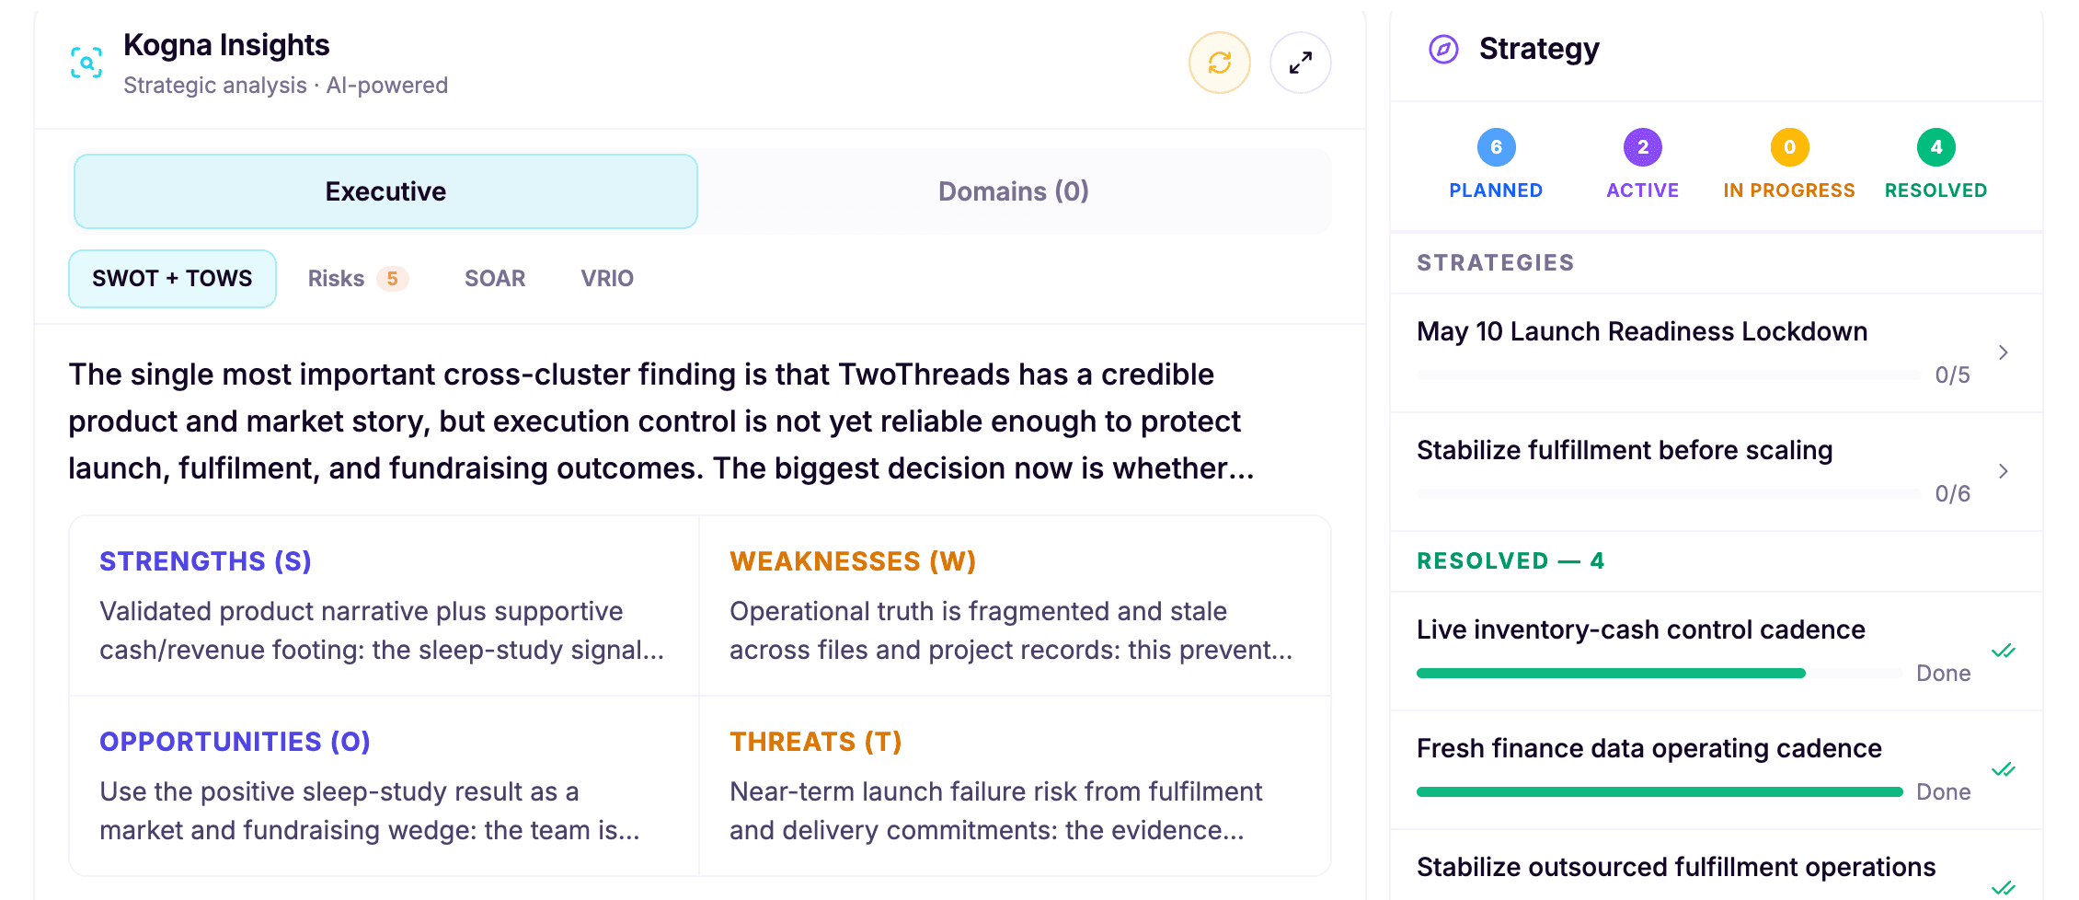Click the refresh insights icon
This screenshot has width=2079, height=900.
pyautogui.click(x=1219, y=63)
